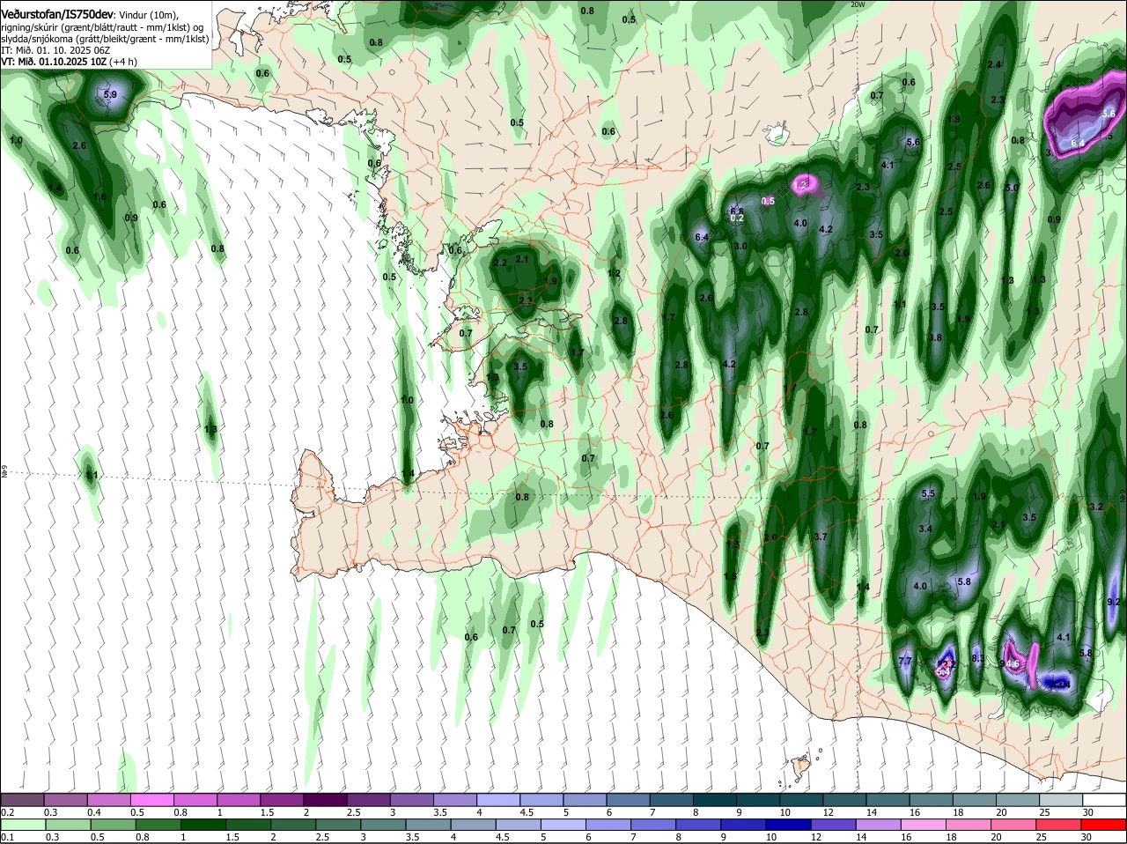The height and width of the screenshot is (844, 1127).
Task: Click the "3.7" precipitation value
Action: (x=821, y=537)
